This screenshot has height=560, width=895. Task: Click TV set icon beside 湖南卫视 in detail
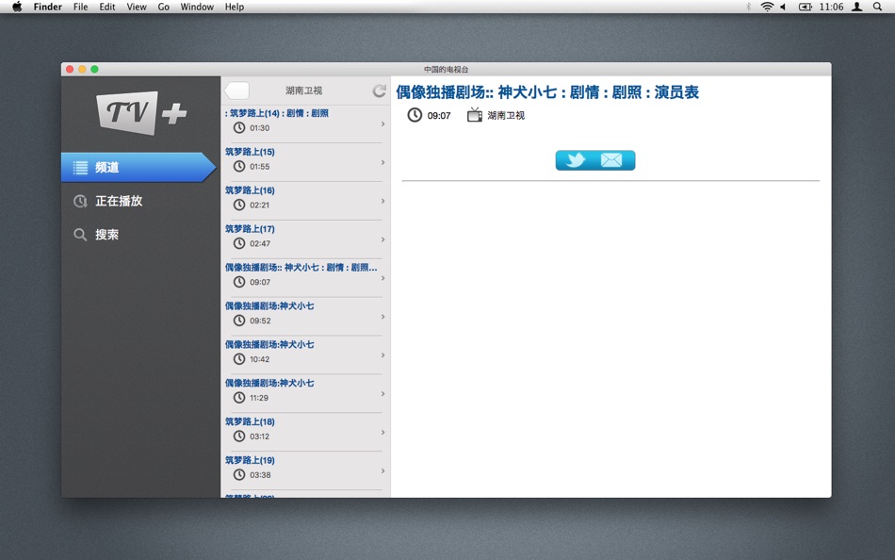pyautogui.click(x=475, y=115)
